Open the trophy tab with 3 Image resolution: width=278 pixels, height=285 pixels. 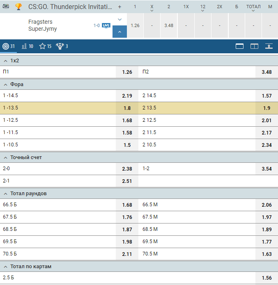[62, 46]
